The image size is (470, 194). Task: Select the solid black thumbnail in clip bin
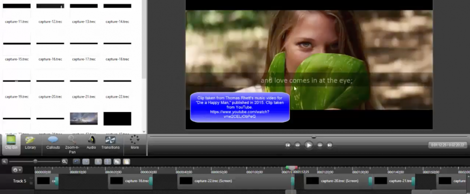[117, 119]
